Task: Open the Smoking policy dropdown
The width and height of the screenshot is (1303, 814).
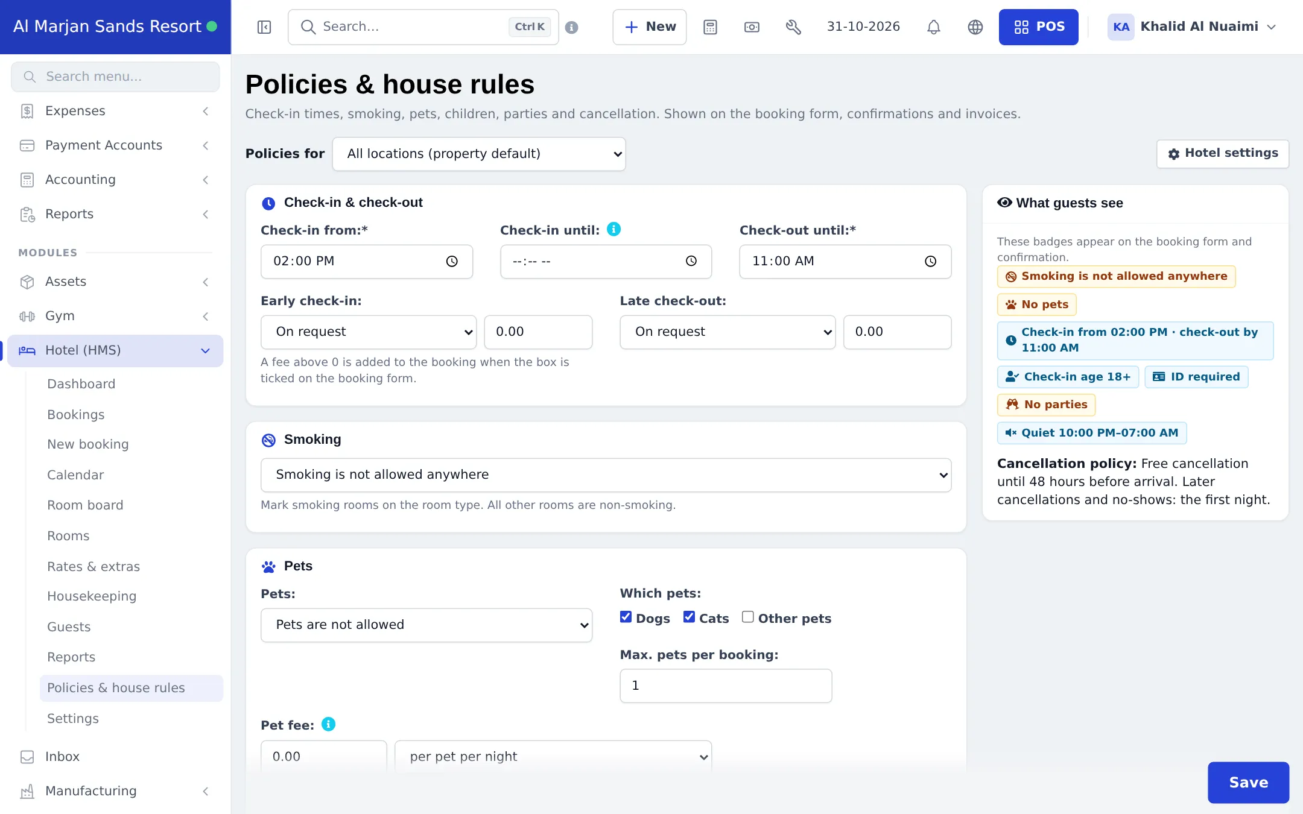Action: tap(606, 475)
